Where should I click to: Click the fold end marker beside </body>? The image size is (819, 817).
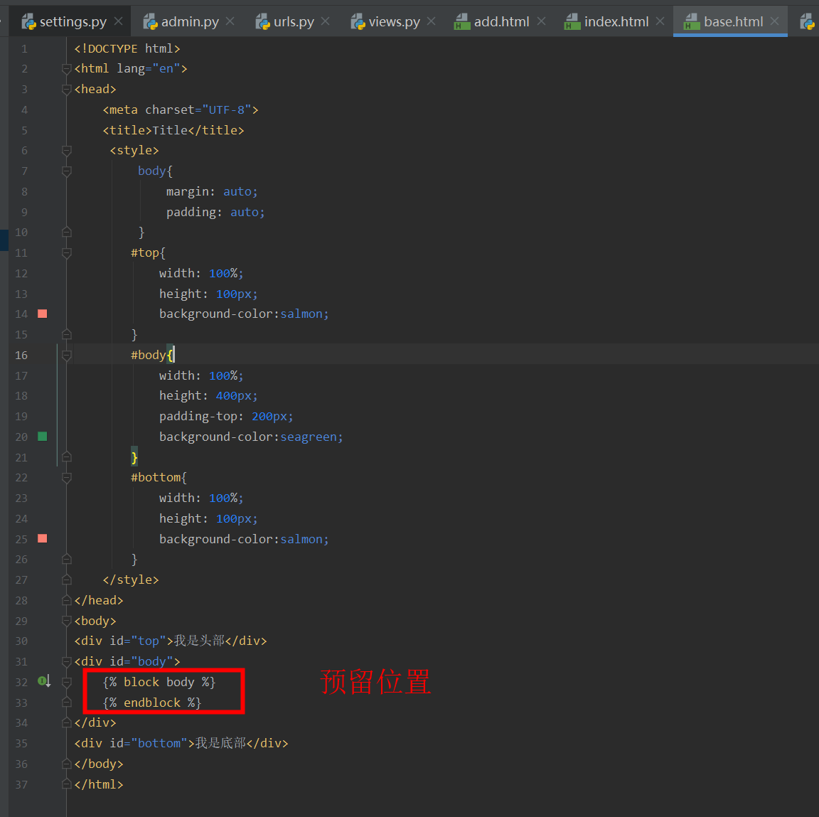(x=66, y=763)
